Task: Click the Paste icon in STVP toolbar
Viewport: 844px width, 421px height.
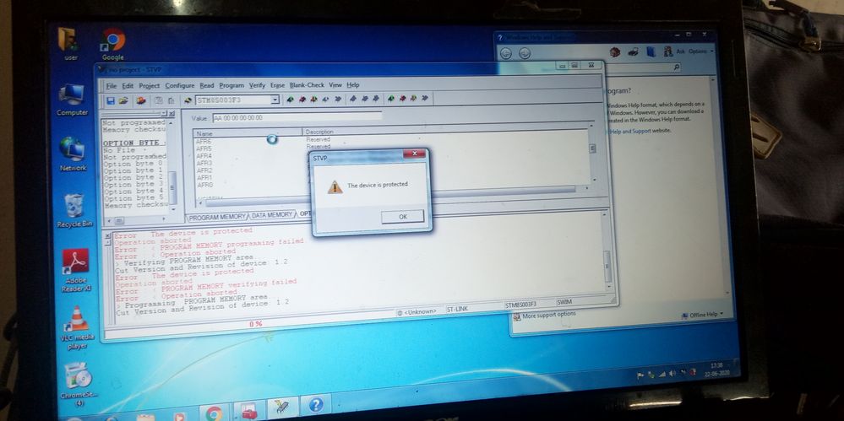Action: pyautogui.click(x=172, y=100)
